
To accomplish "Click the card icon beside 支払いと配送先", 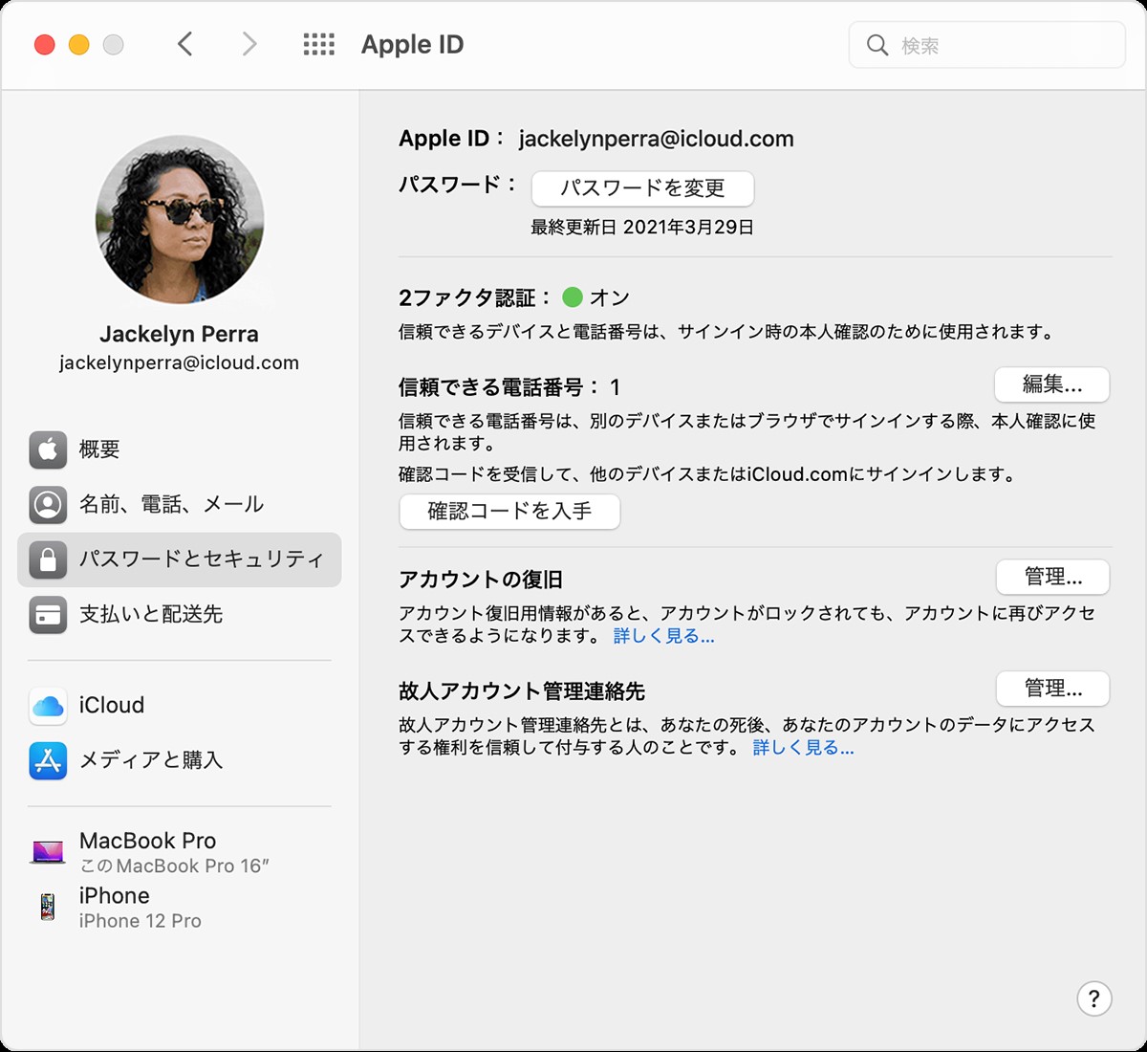I will pos(48,614).
